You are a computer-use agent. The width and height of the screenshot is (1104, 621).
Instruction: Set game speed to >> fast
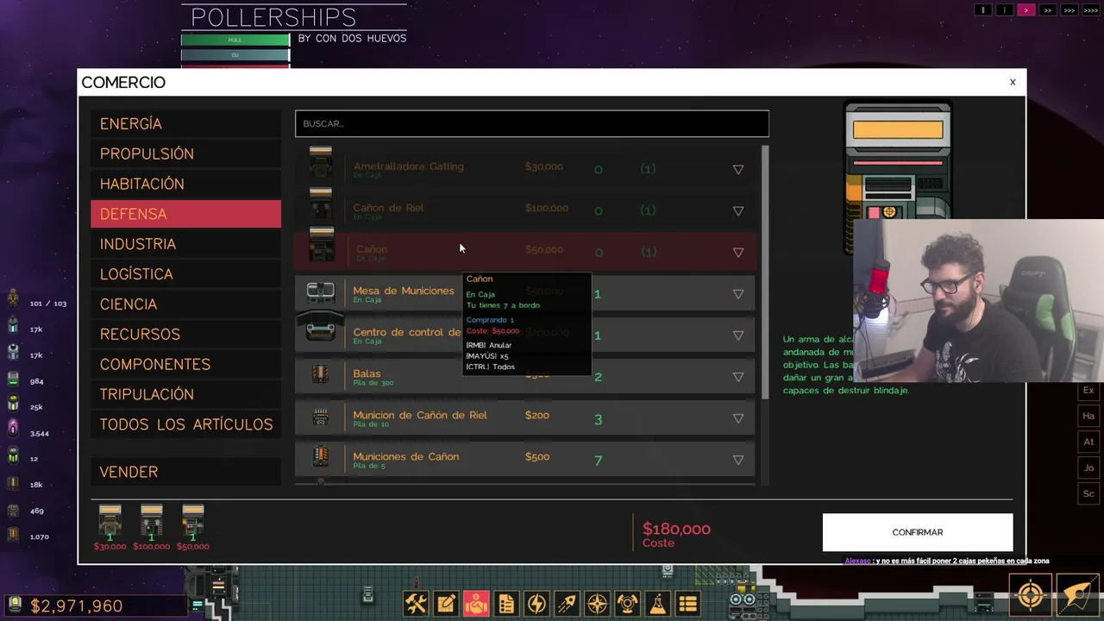coord(1047,10)
